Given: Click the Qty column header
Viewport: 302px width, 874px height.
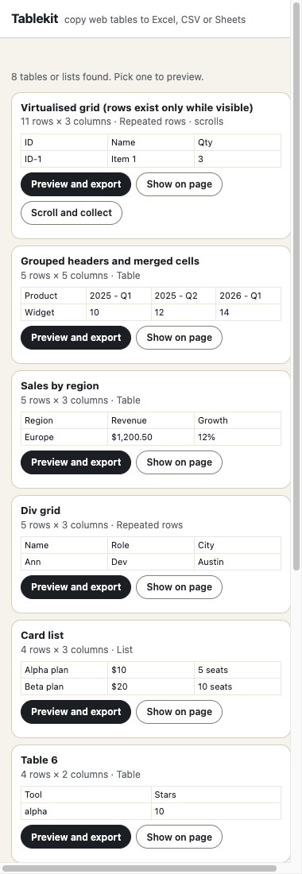Looking at the screenshot, I should tap(238, 142).
